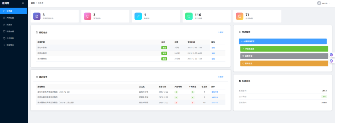Click the purple document icon of 舆情配置总数

click(x=37, y=16)
